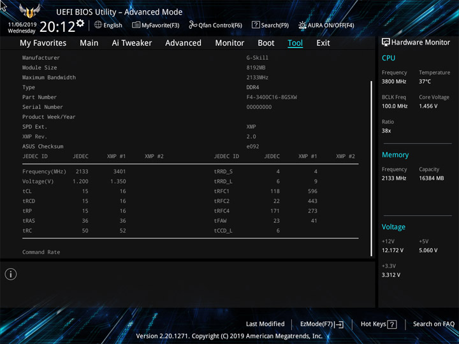
Task: Open the Exit tab
Action: click(x=323, y=43)
